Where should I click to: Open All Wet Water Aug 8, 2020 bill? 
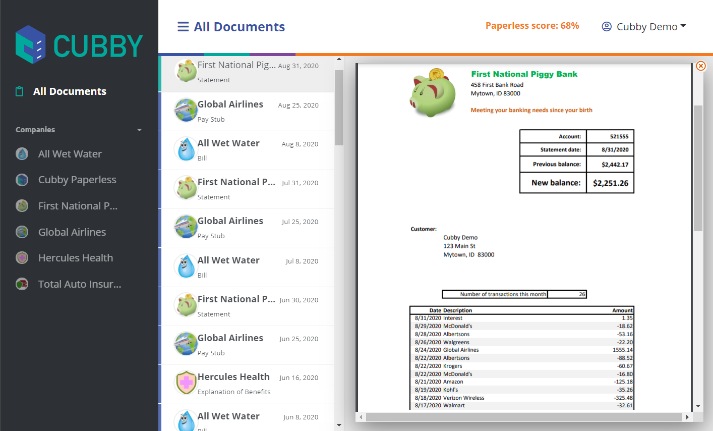(247, 150)
